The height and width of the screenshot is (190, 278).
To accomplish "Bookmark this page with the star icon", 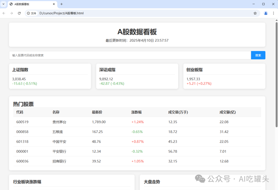I will tap(255, 13).
